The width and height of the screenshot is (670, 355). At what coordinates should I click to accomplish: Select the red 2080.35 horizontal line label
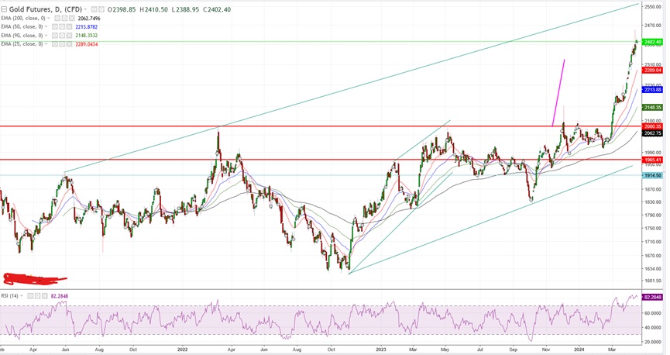tap(653, 126)
